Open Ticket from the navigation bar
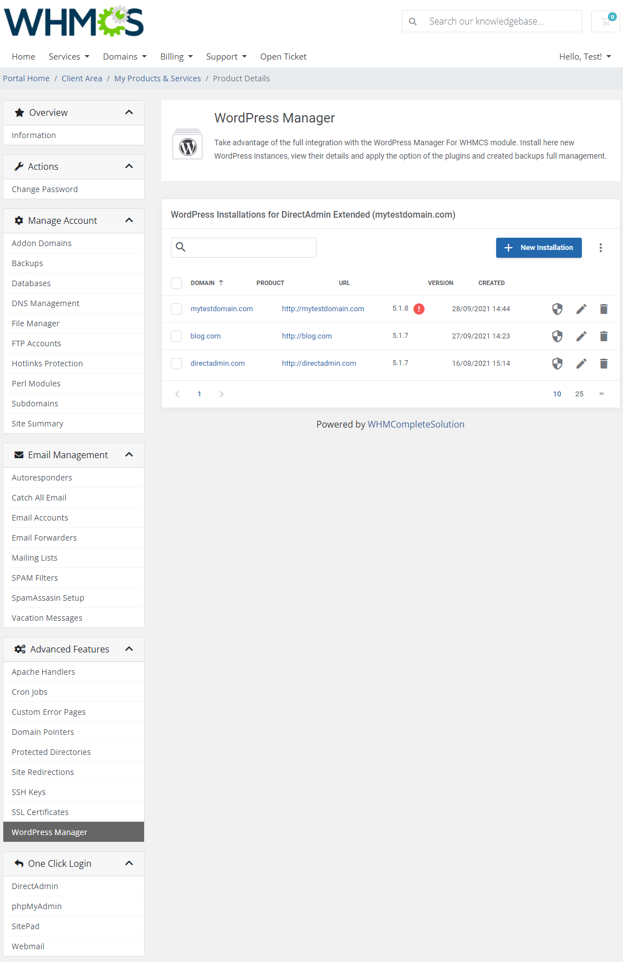This screenshot has height=962, width=623. tap(283, 57)
